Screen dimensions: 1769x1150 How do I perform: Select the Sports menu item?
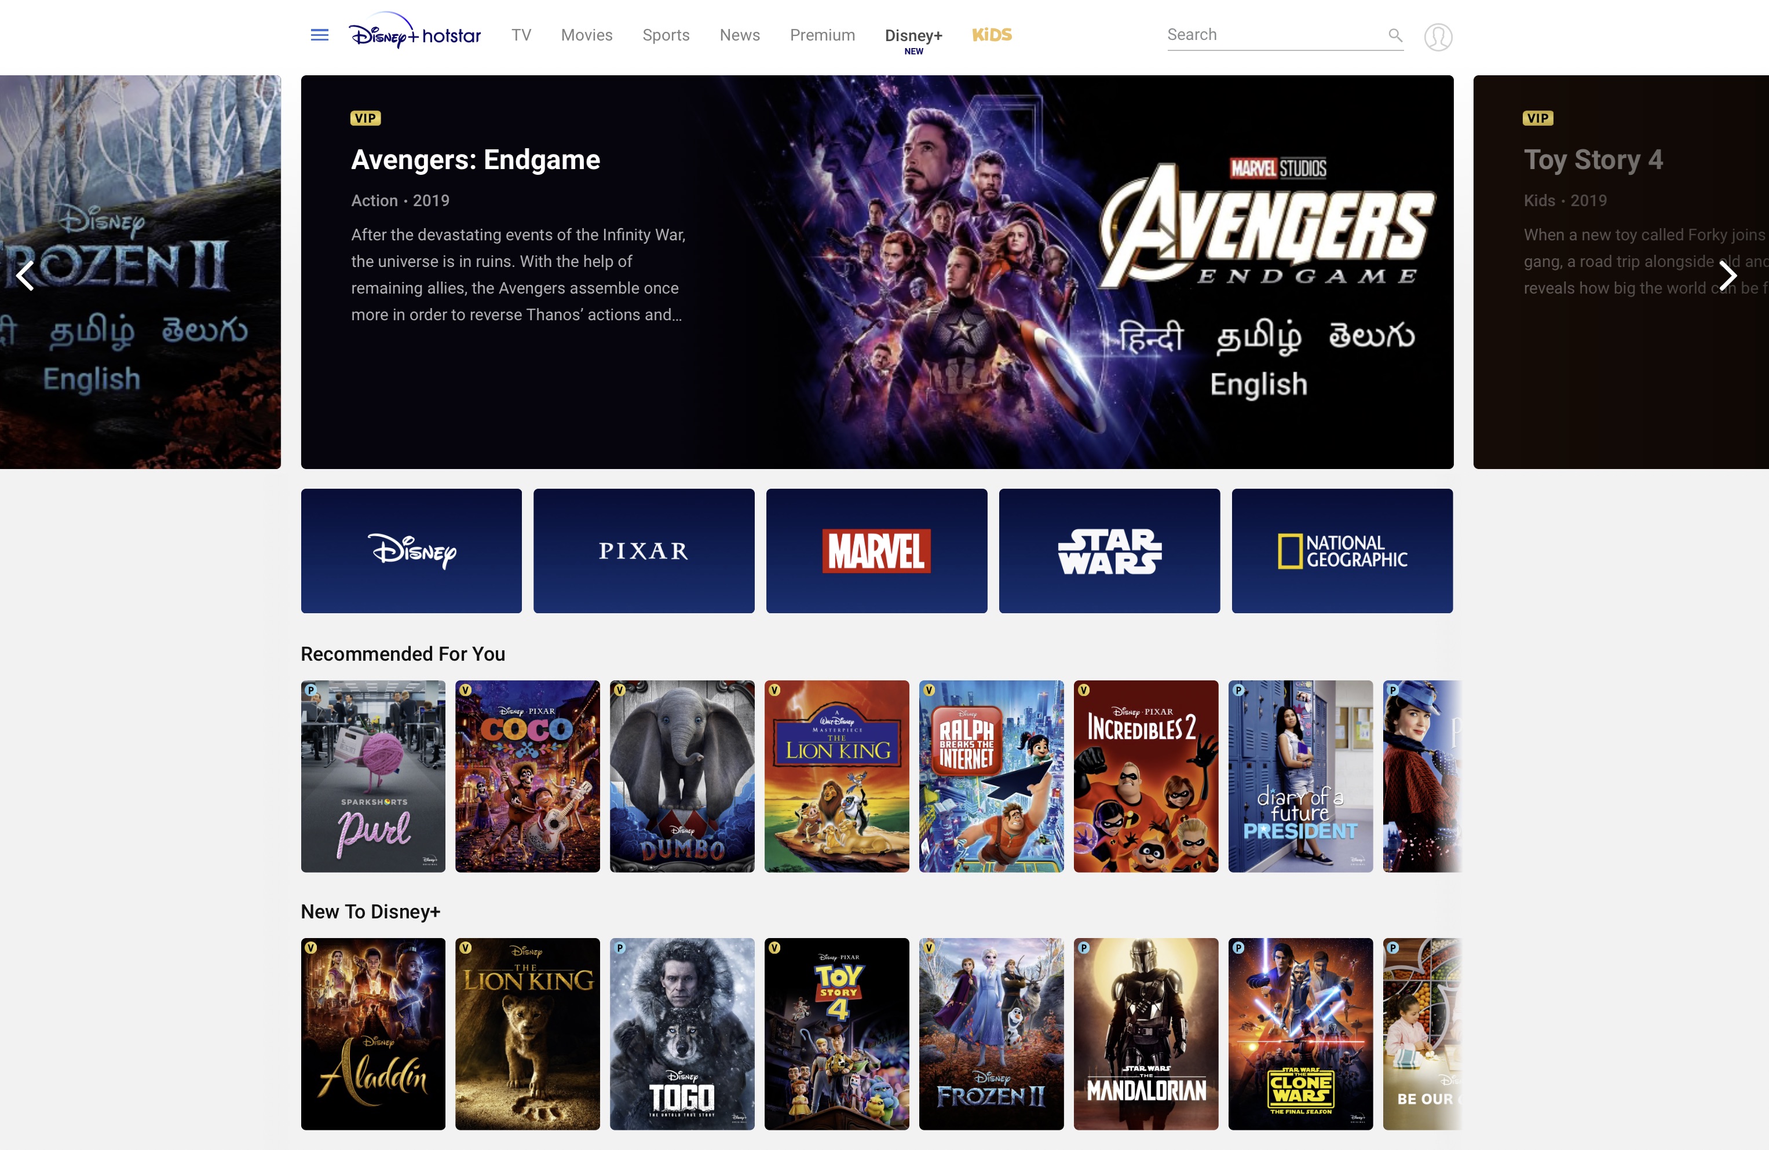click(665, 35)
